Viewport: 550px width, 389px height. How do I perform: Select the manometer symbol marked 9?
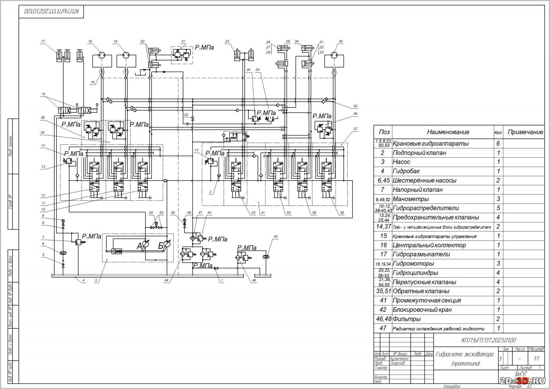[x=63, y=221]
